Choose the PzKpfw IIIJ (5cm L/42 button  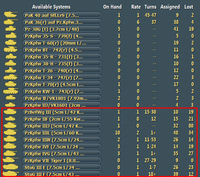click(x=62, y=126)
